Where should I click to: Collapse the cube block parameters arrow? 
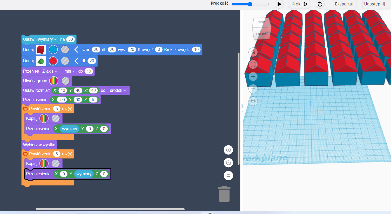[76, 50]
